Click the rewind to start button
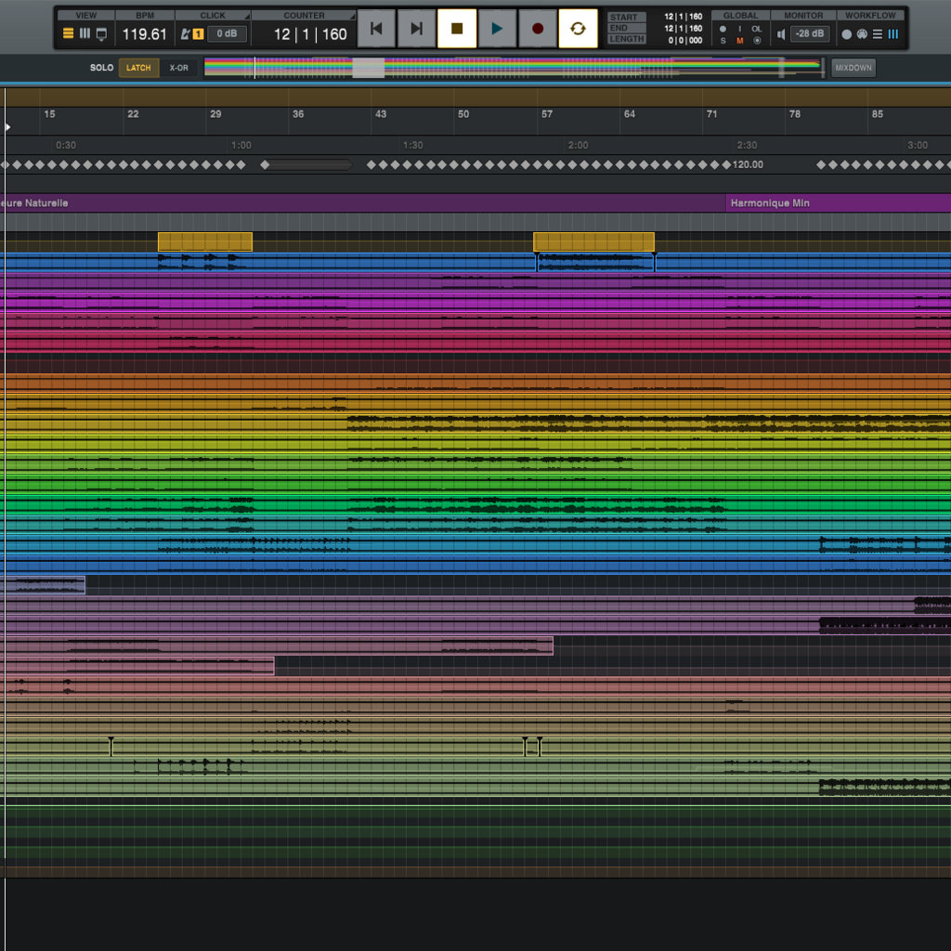Image resolution: width=951 pixels, height=951 pixels. point(376,29)
